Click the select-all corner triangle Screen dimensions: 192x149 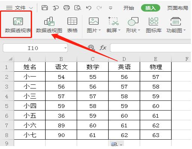pyautogui.click(x=10, y=59)
